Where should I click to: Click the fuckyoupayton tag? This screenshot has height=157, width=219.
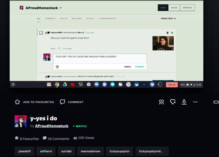coord(119,151)
